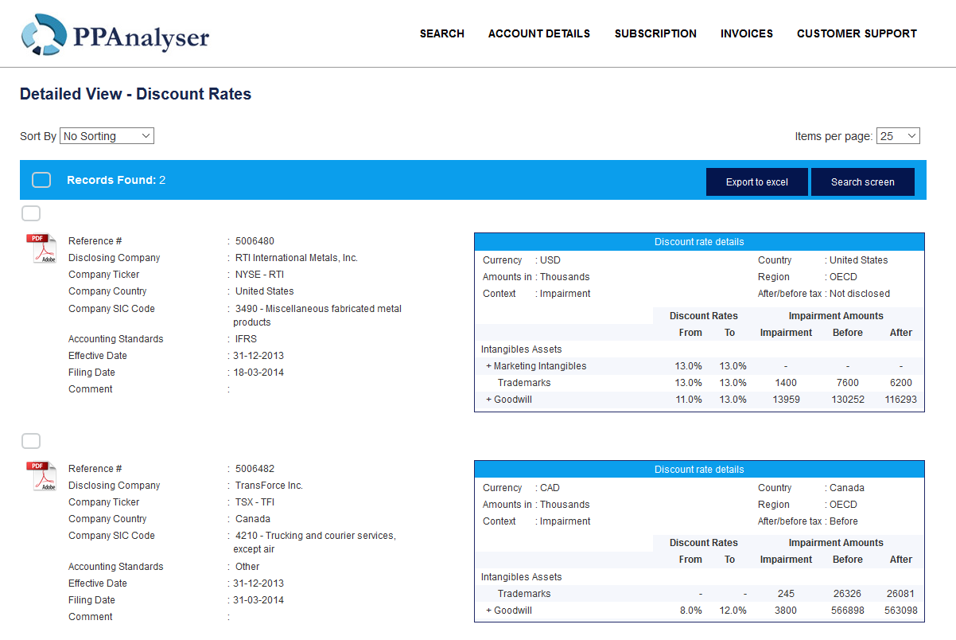Viewport: 956px width, 640px height.
Task: Click first record's Discount rate details header
Action: point(699,242)
